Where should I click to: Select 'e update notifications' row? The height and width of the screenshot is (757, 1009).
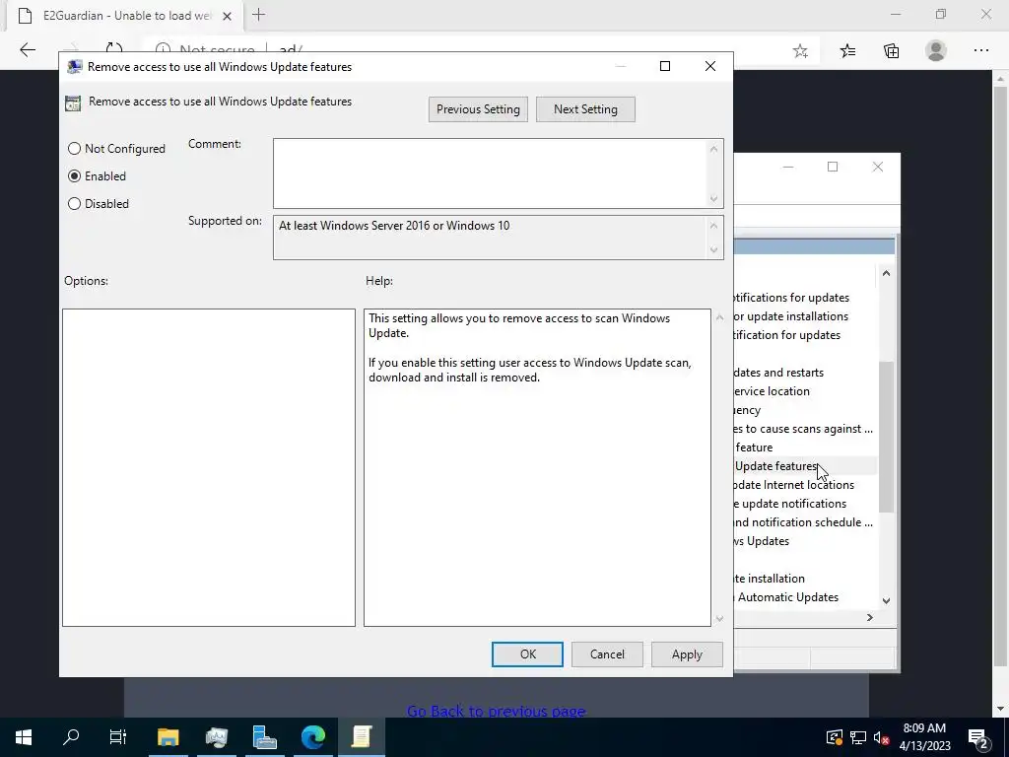(x=805, y=504)
